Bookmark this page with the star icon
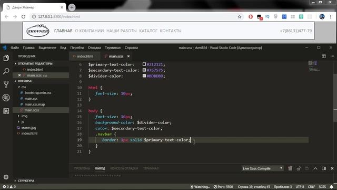 coord(240,16)
